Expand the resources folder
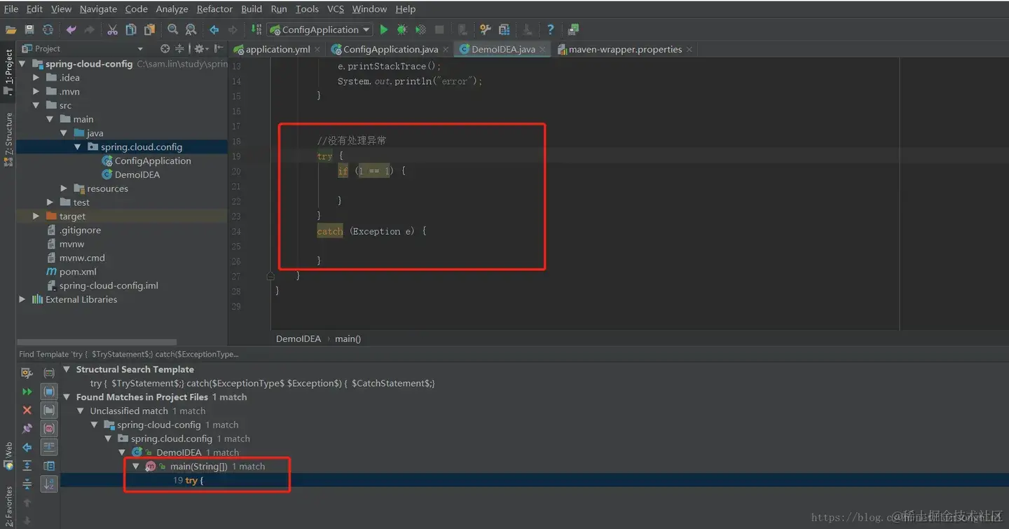The image size is (1009, 529). tap(64, 188)
